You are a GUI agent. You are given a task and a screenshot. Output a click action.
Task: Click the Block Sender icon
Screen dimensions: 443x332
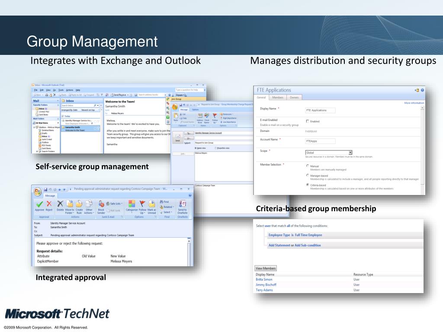point(101,204)
